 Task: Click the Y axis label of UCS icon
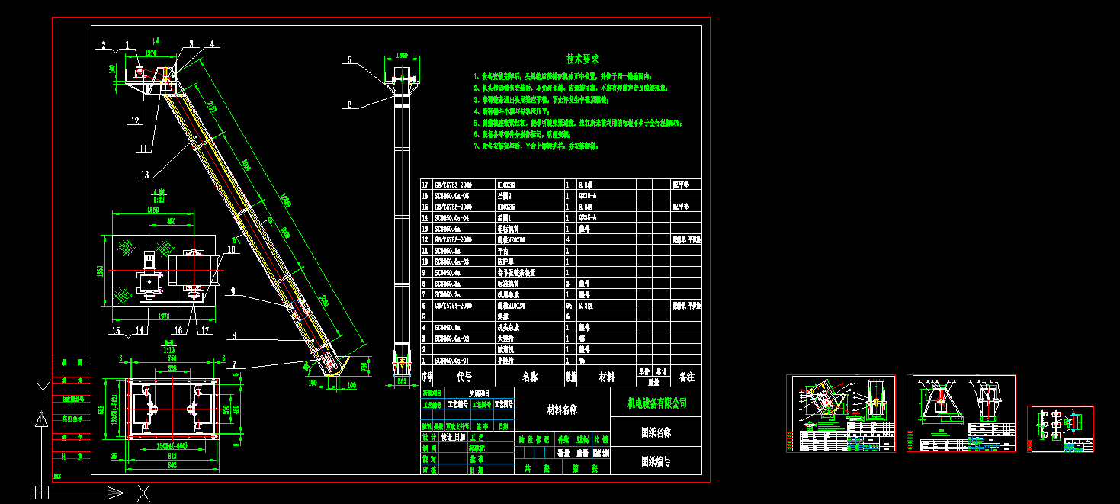[42, 391]
